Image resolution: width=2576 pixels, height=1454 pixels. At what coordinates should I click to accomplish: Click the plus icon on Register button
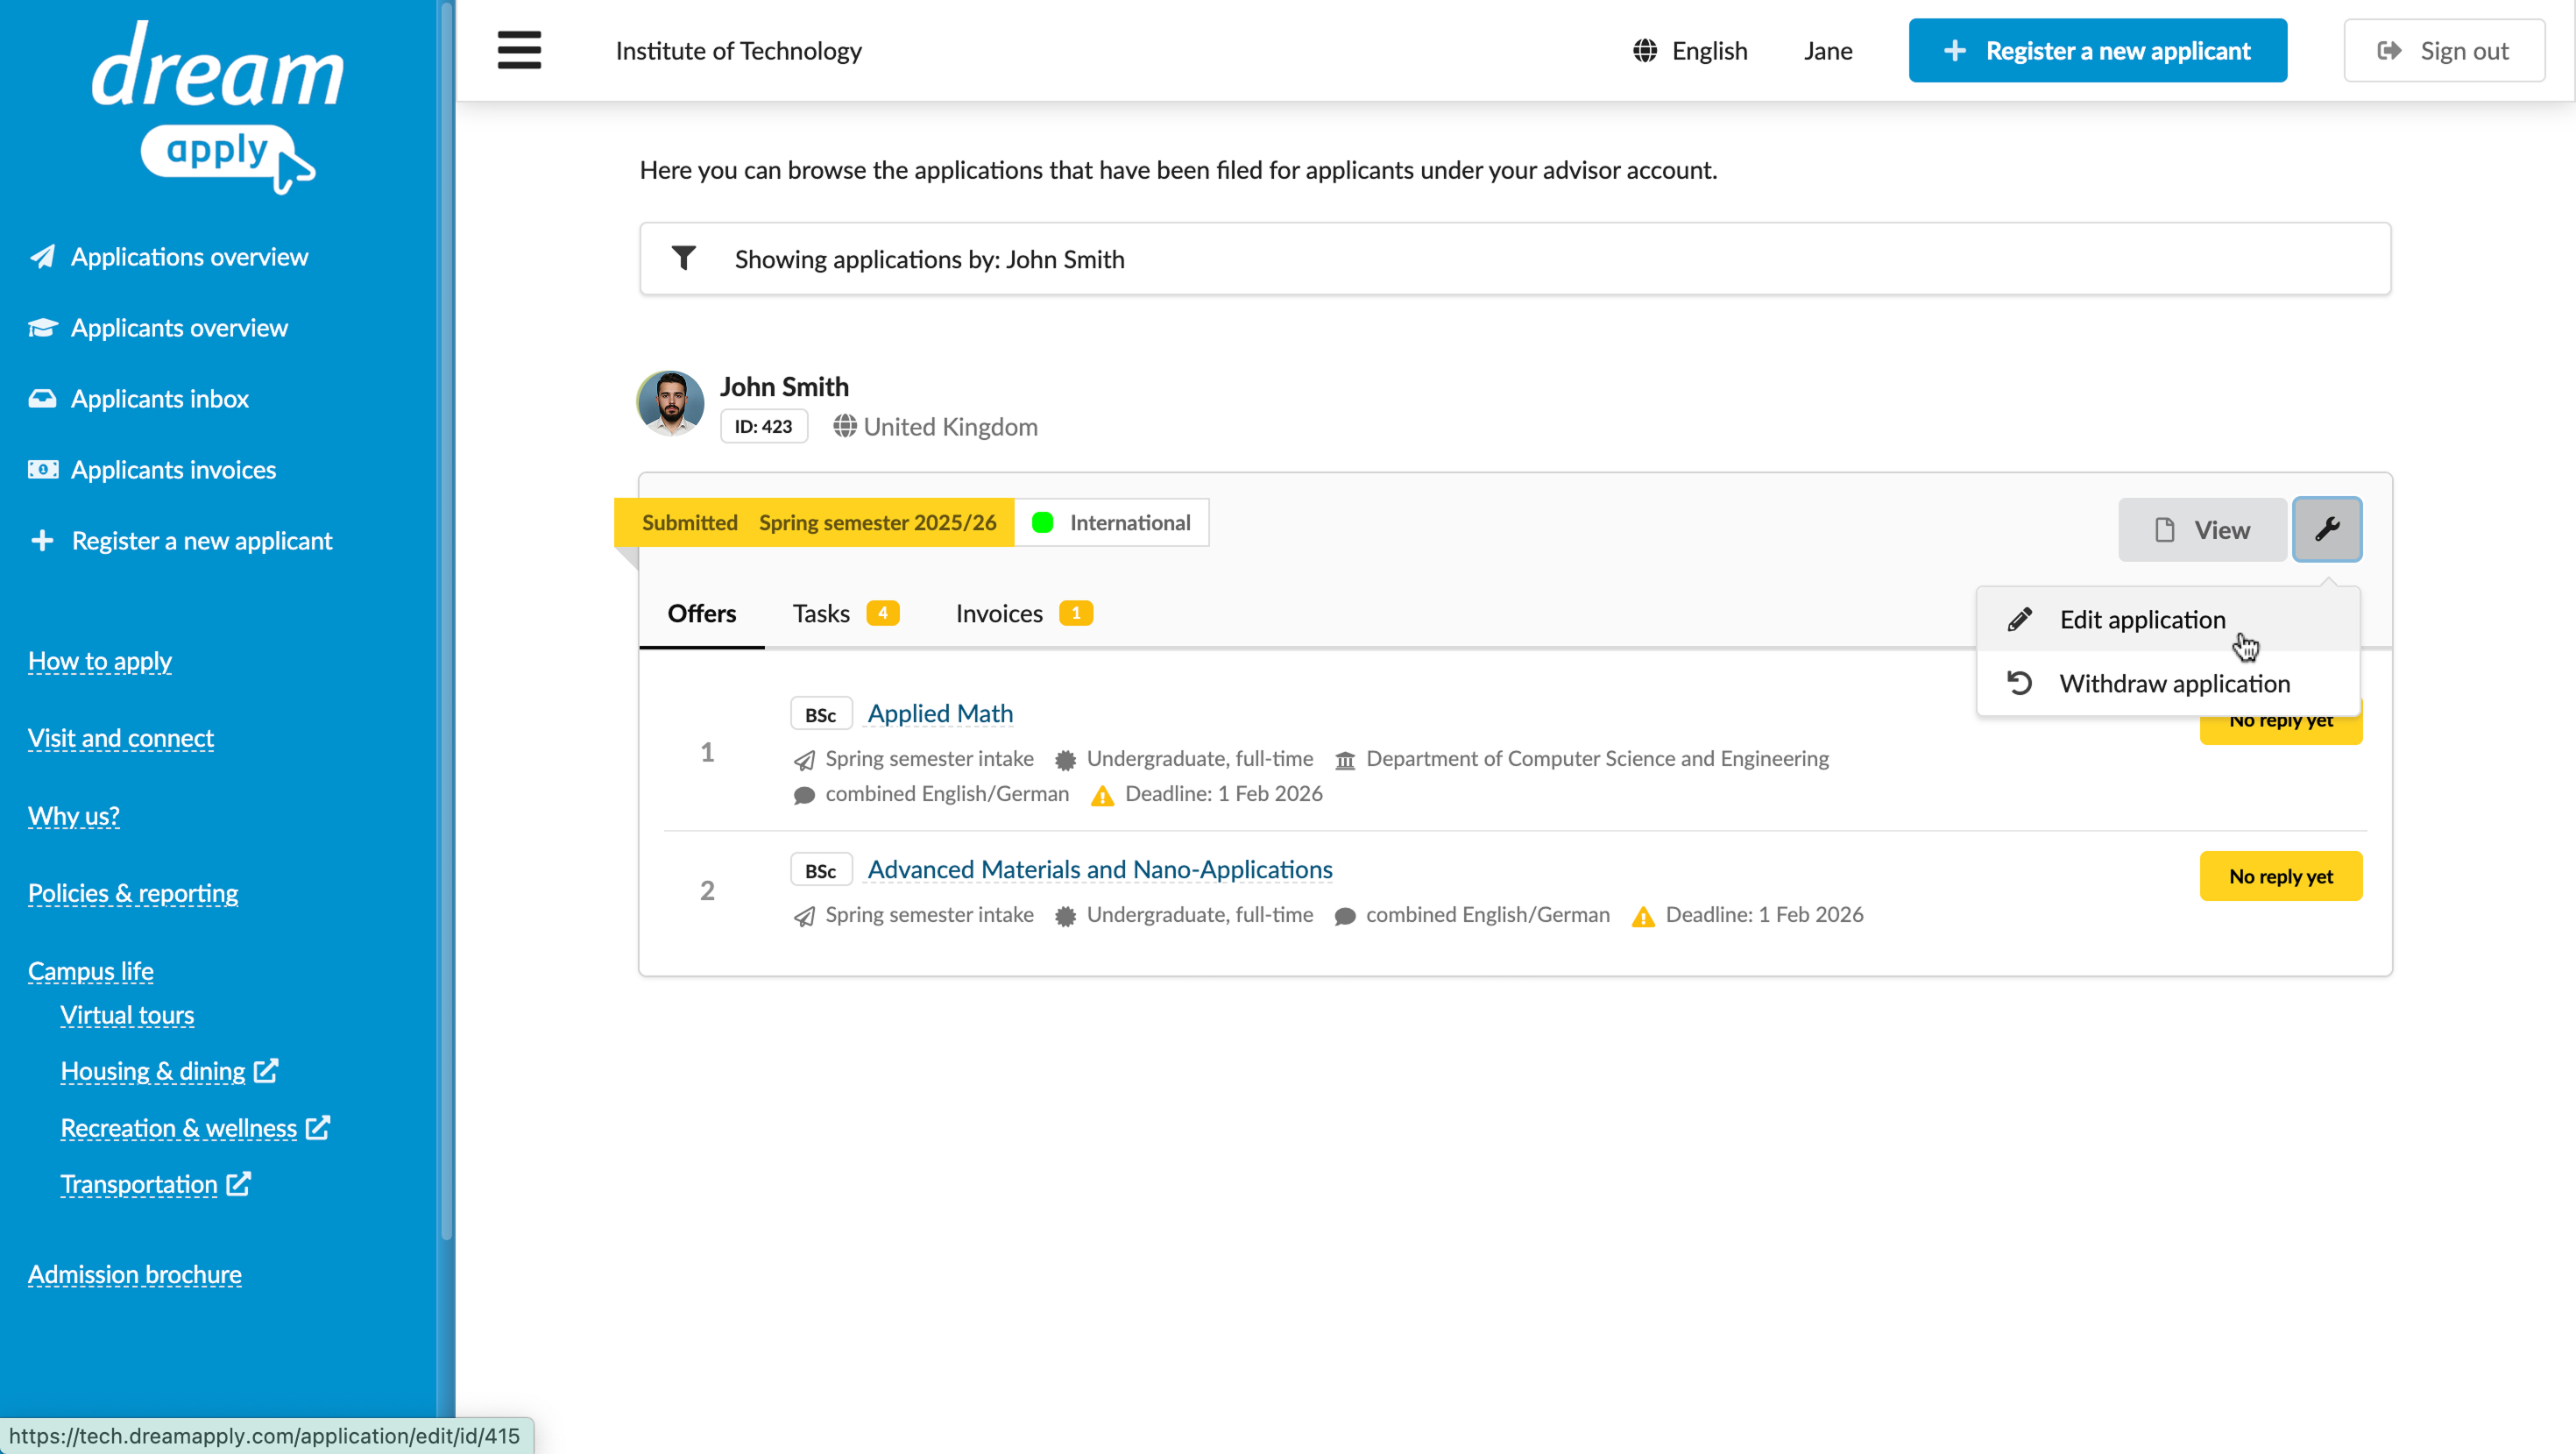1954,51
